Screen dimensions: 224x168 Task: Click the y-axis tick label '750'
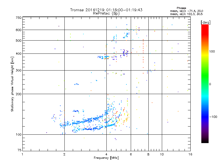pos(18,18)
